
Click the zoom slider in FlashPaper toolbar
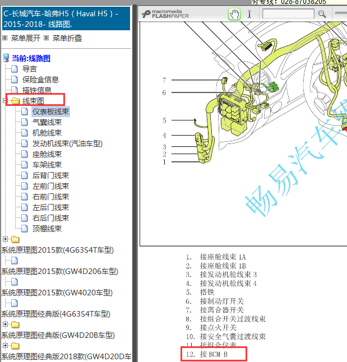pyautogui.click(x=341, y=13)
